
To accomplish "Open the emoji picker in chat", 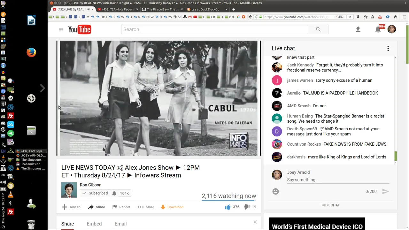I will pyautogui.click(x=276, y=191).
